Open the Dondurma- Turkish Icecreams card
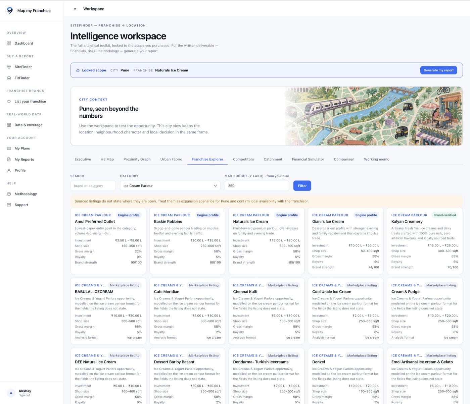This screenshot has height=404, width=470. click(x=267, y=376)
